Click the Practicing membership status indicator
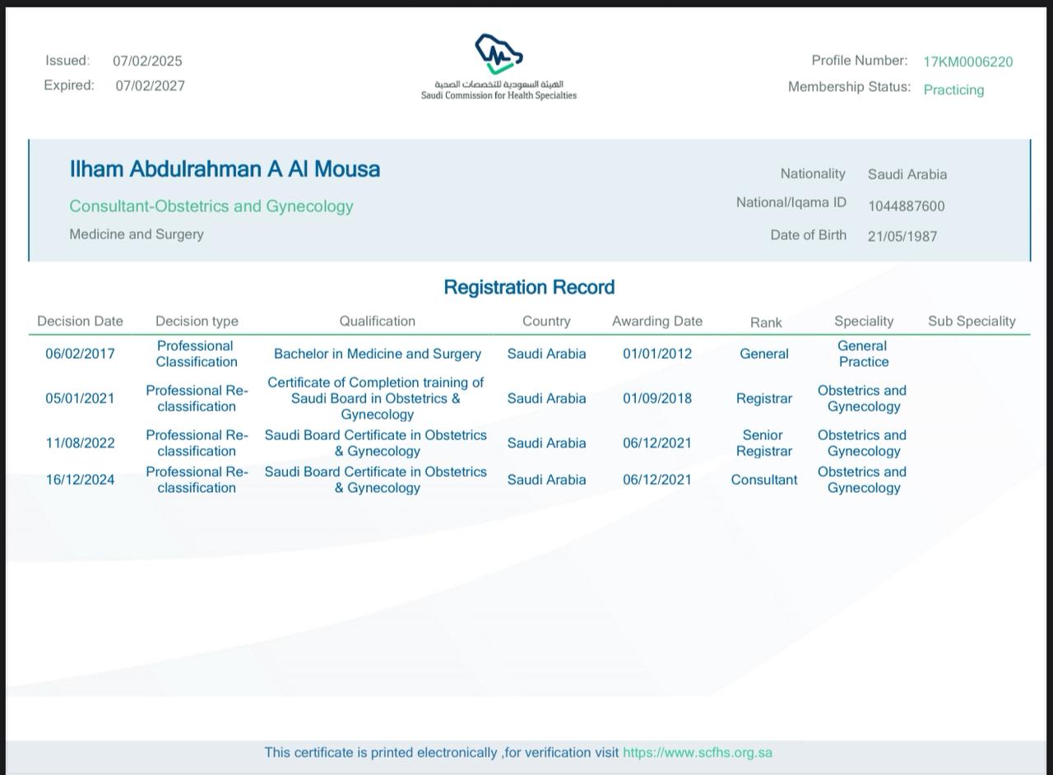 (953, 90)
